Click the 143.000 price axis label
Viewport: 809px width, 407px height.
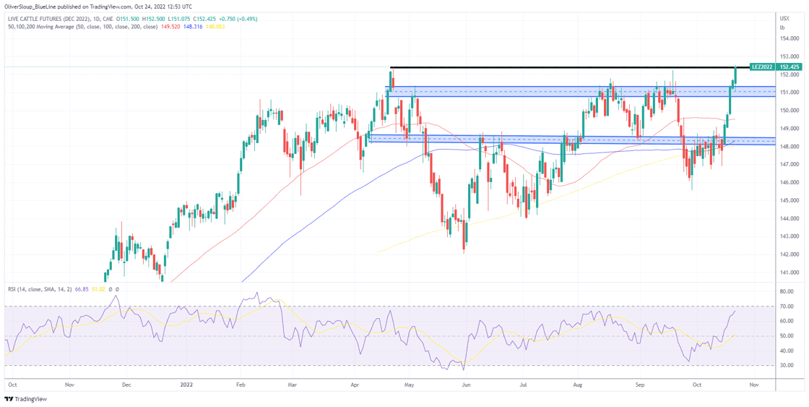pos(788,236)
